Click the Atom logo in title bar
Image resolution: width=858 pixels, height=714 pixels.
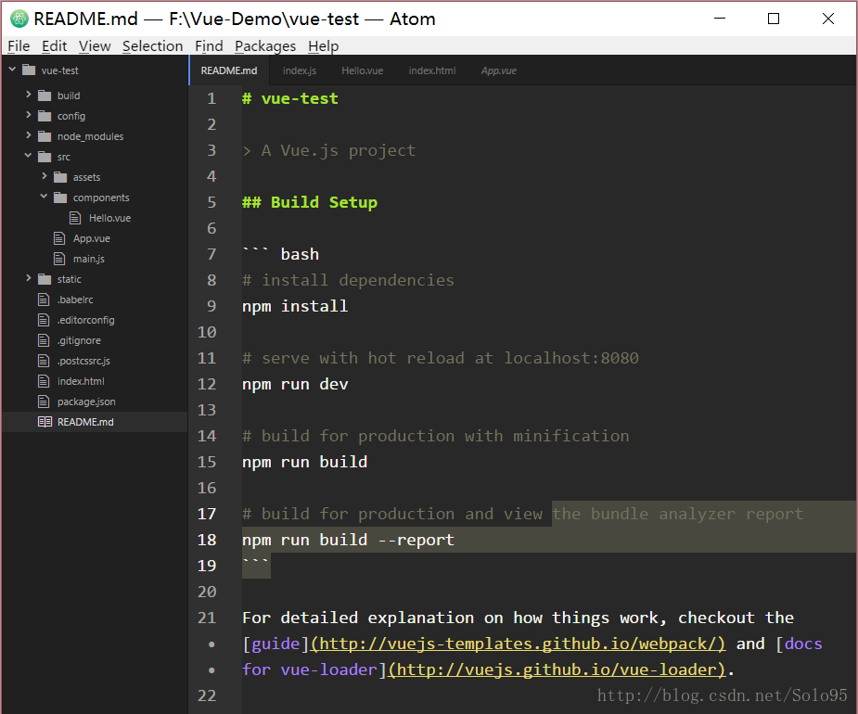pos(19,19)
